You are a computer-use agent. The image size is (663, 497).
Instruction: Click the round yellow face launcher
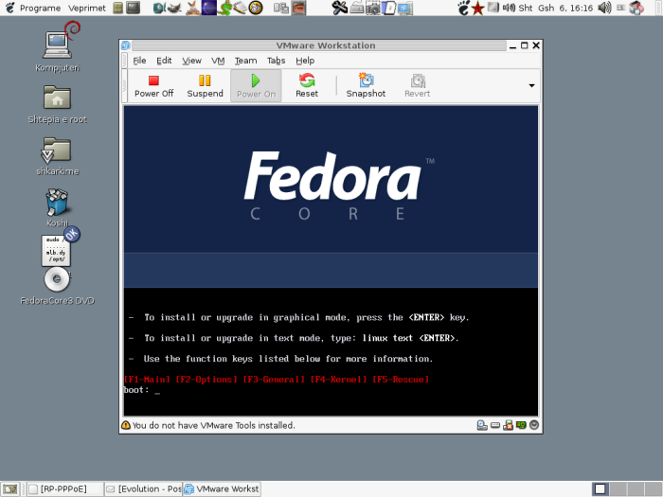coord(256,8)
